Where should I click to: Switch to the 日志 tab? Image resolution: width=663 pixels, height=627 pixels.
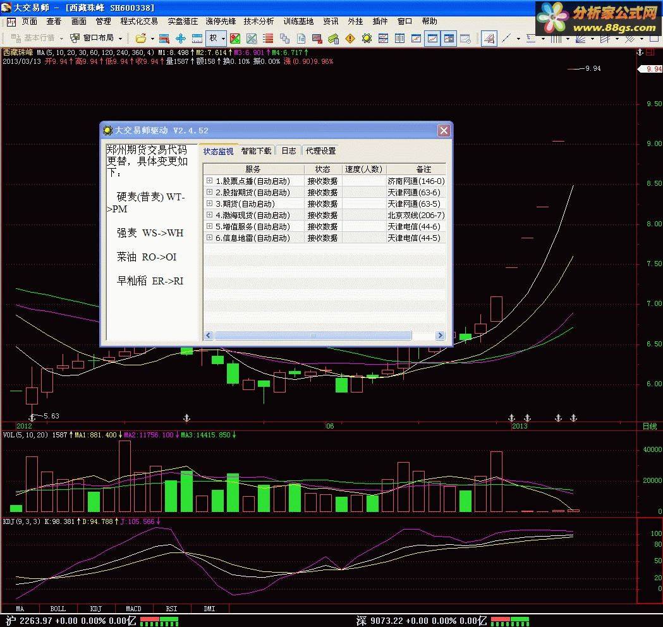pos(289,151)
